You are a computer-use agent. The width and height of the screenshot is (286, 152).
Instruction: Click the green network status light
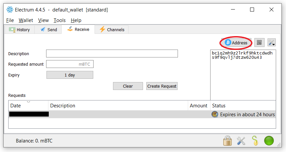[x=269, y=141]
